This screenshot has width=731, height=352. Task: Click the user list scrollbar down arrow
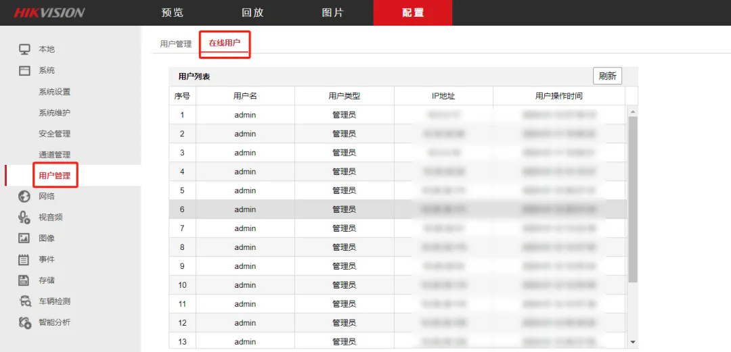pos(633,343)
